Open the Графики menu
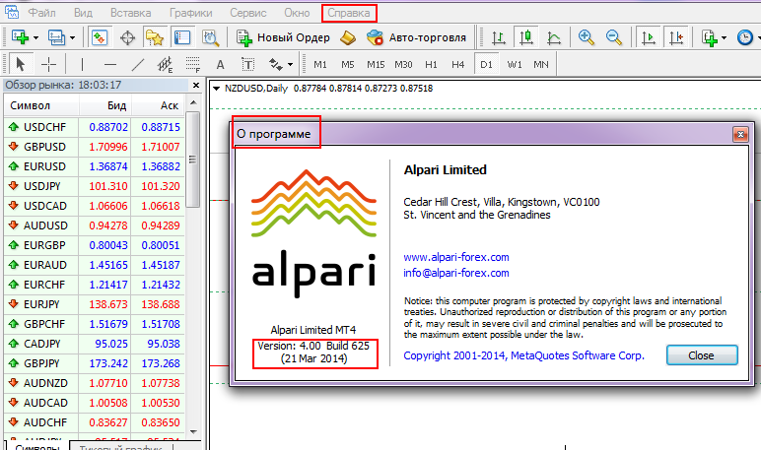Viewport: 761px width, 450px height. pos(190,13)
